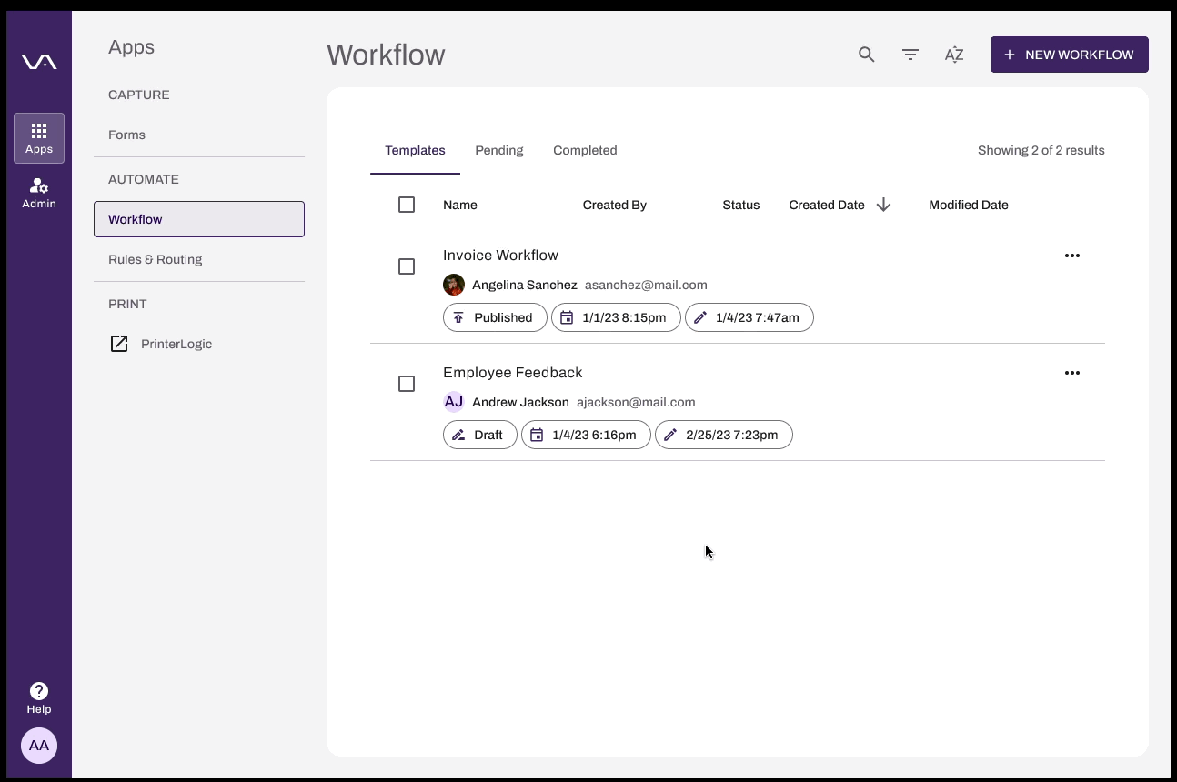Open PrinterLogic via its external link icon

click(119, 344)
